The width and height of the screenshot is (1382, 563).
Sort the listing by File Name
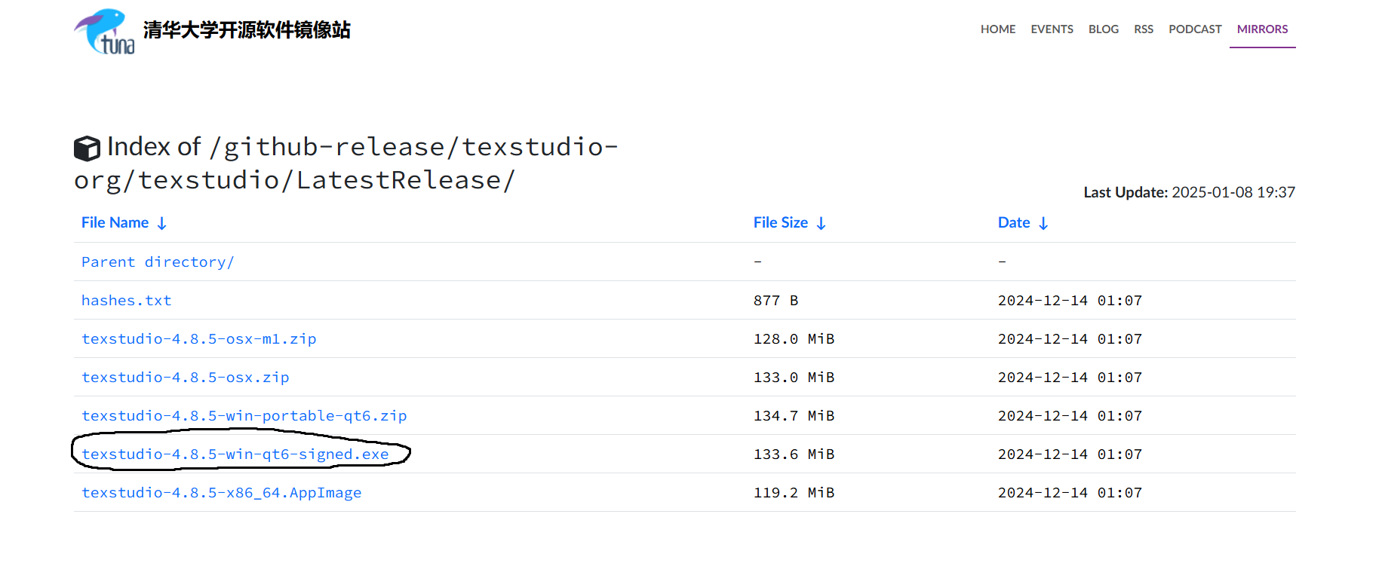(x=115, y=222)
